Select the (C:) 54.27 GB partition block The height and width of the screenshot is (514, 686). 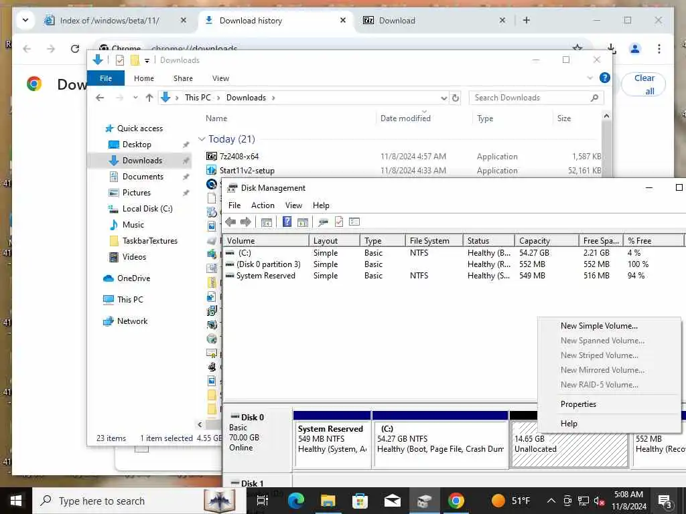click(440, 439)
